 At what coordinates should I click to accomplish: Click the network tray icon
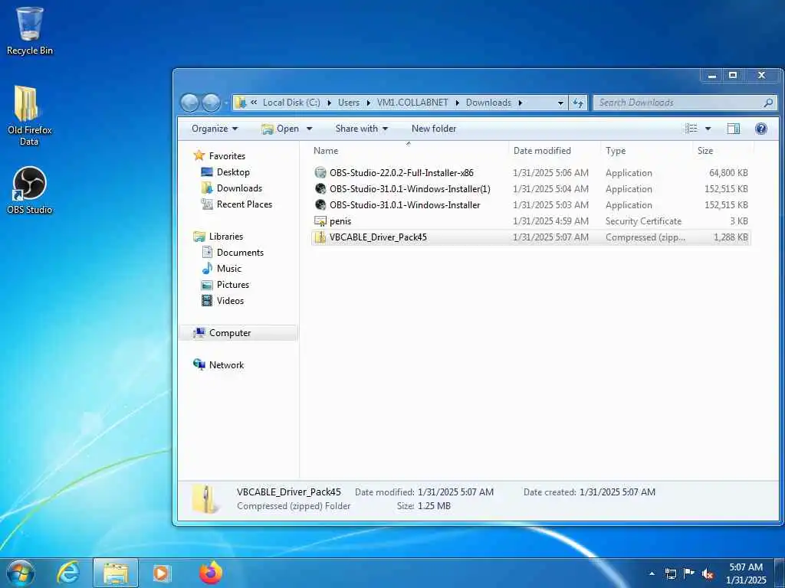tap(670, 574)
